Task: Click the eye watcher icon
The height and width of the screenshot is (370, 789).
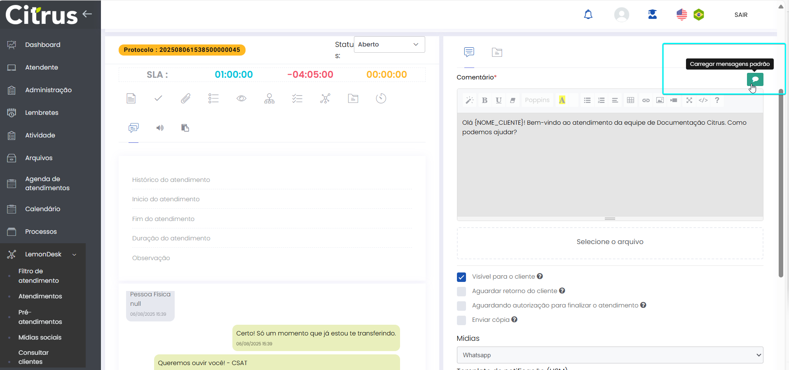Action: click(241, 98)
